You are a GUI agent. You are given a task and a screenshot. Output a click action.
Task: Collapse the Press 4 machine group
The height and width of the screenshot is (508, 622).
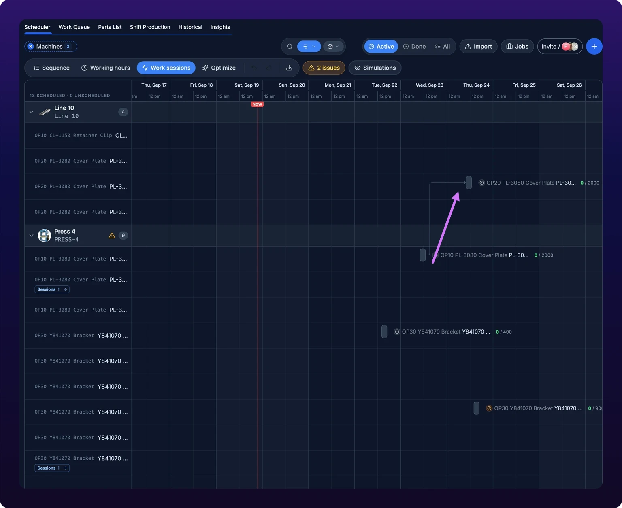click(31, 236)
